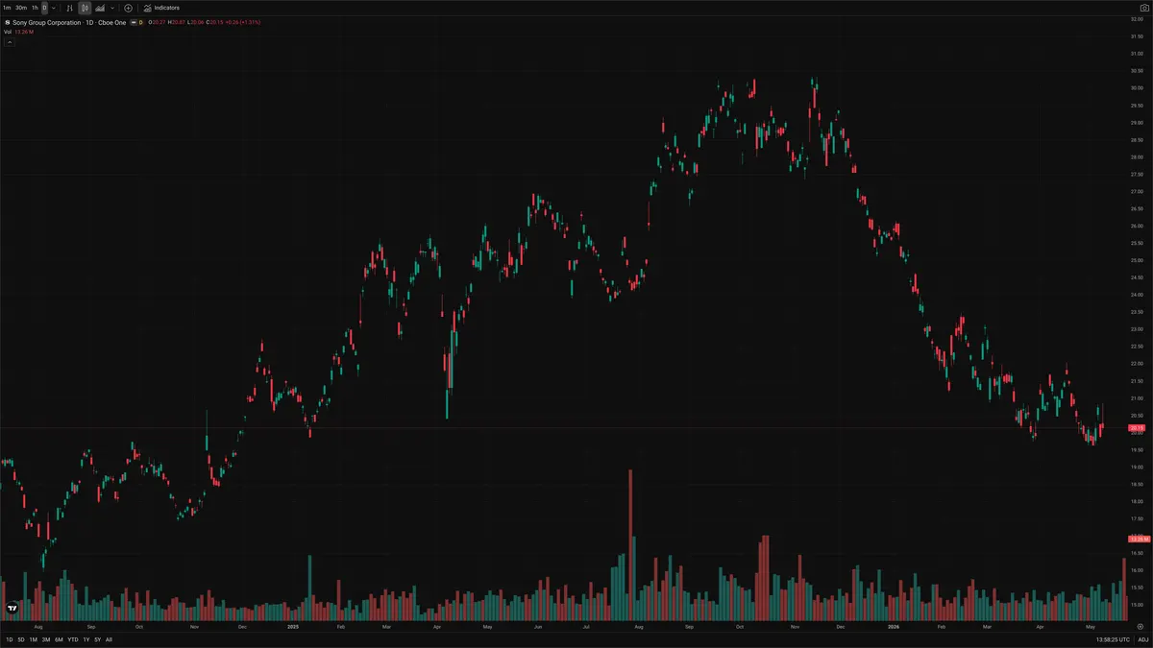
Task: Click the O20.27 open value in legend
Action: (x=157, y=22)
